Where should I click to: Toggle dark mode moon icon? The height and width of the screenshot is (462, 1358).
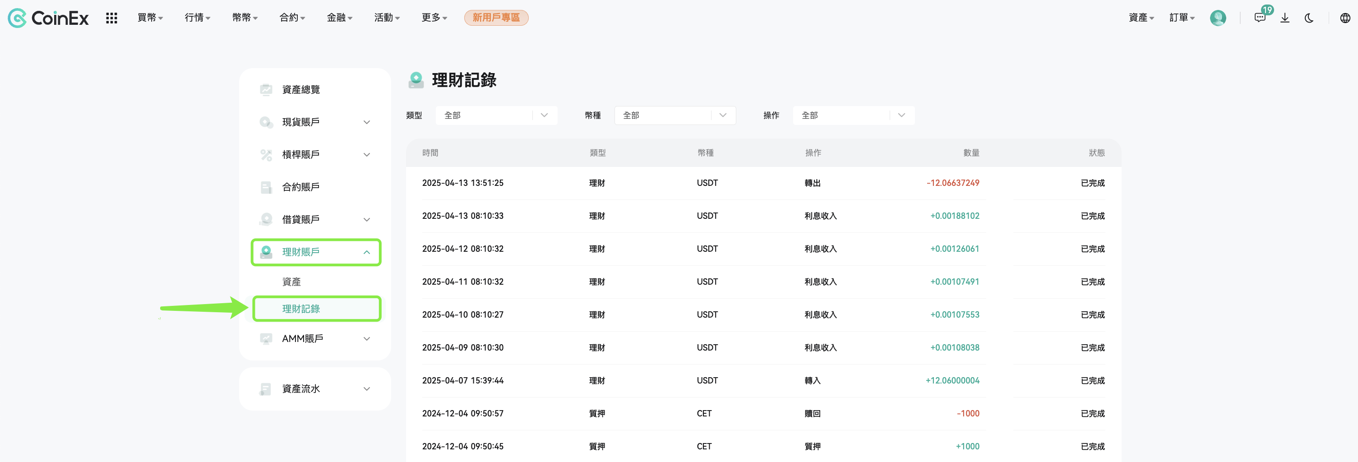tap(1309, 18)
